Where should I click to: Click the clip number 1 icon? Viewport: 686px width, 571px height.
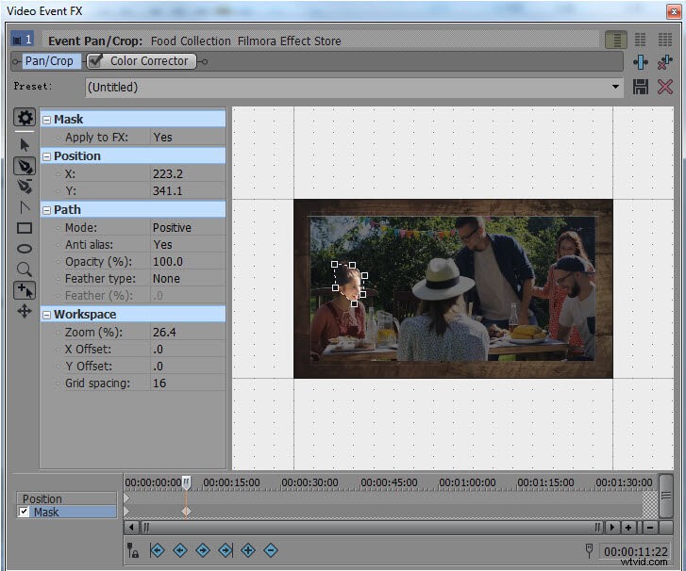(x=22, y=40)
